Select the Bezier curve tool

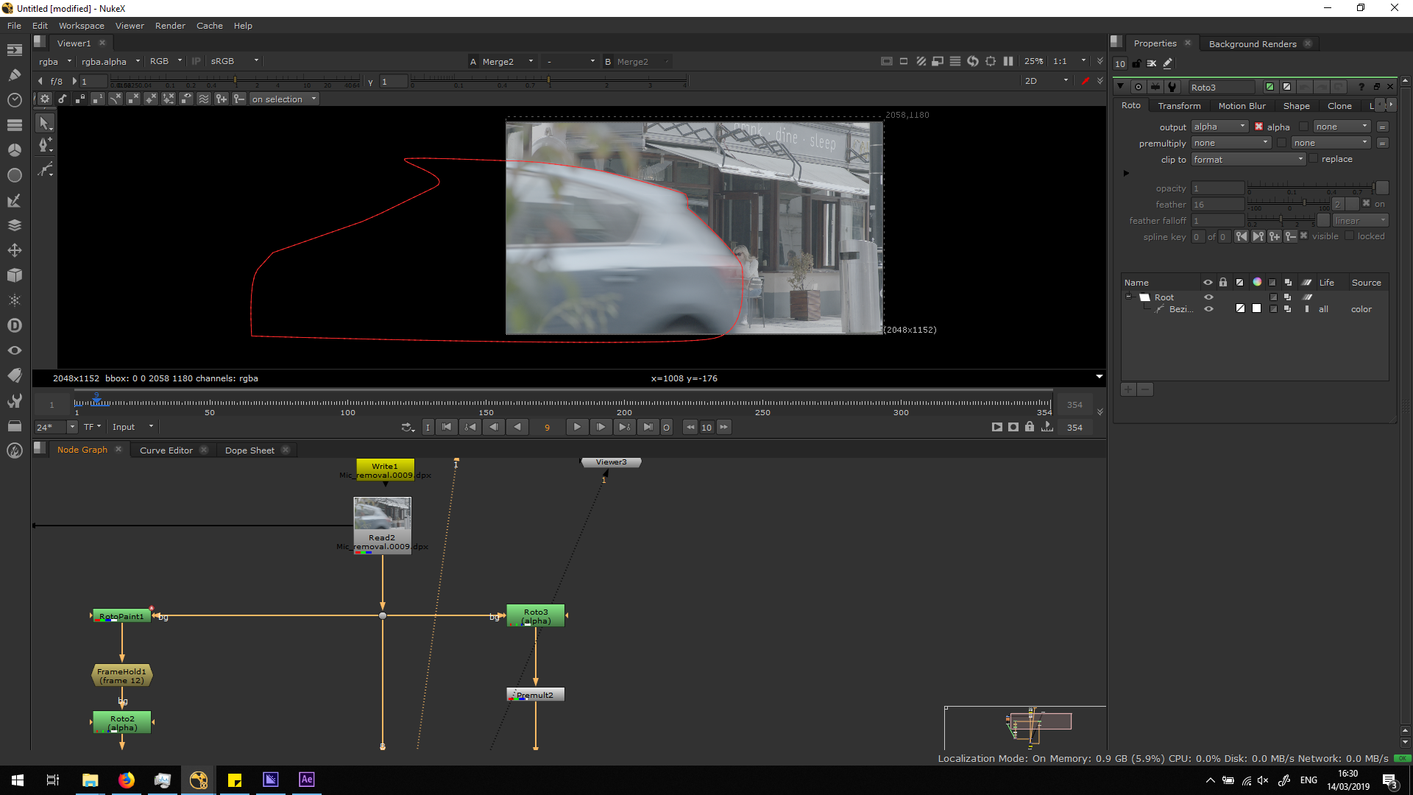tap(45, 170)
